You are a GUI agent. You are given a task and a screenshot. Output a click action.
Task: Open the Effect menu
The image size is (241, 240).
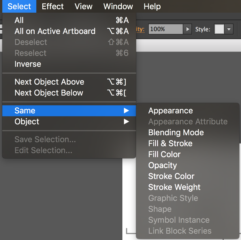point(52,6)
